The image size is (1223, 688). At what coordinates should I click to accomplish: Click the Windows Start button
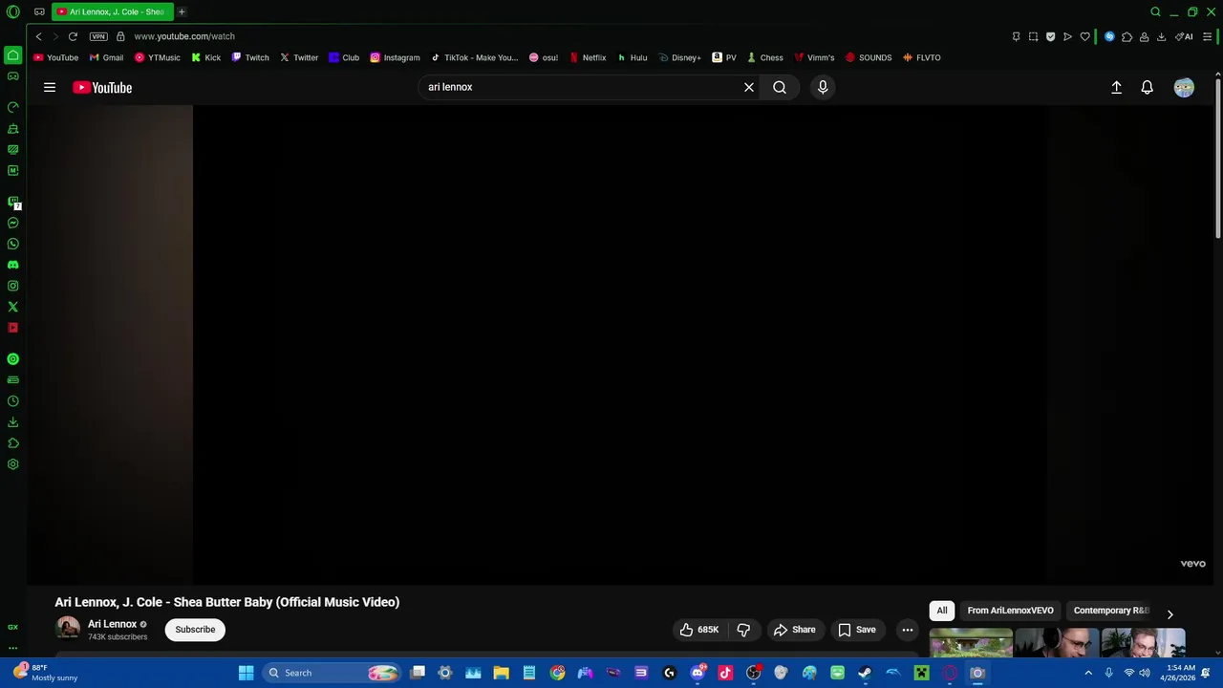(x=246, y=673)
